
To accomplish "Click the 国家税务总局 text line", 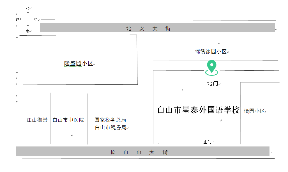I will coord(110,120).
